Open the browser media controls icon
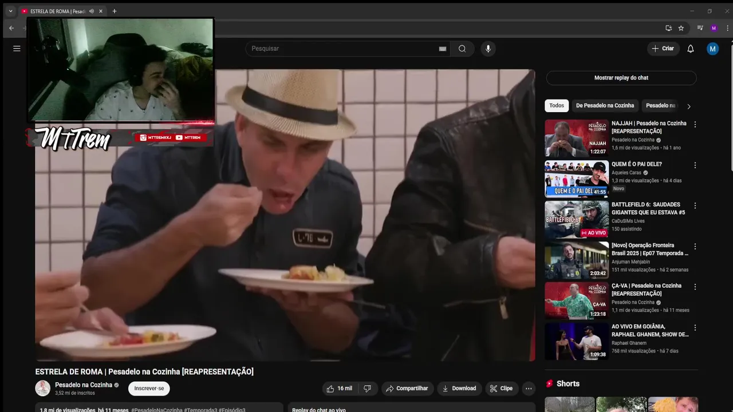Image resolution: width=733 pixels, height=412 pixels. [x=700, y=28]
